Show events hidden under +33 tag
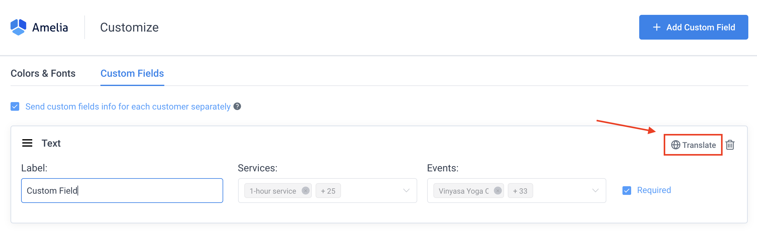This screenshot has width=757, height=232. [520, 191]
